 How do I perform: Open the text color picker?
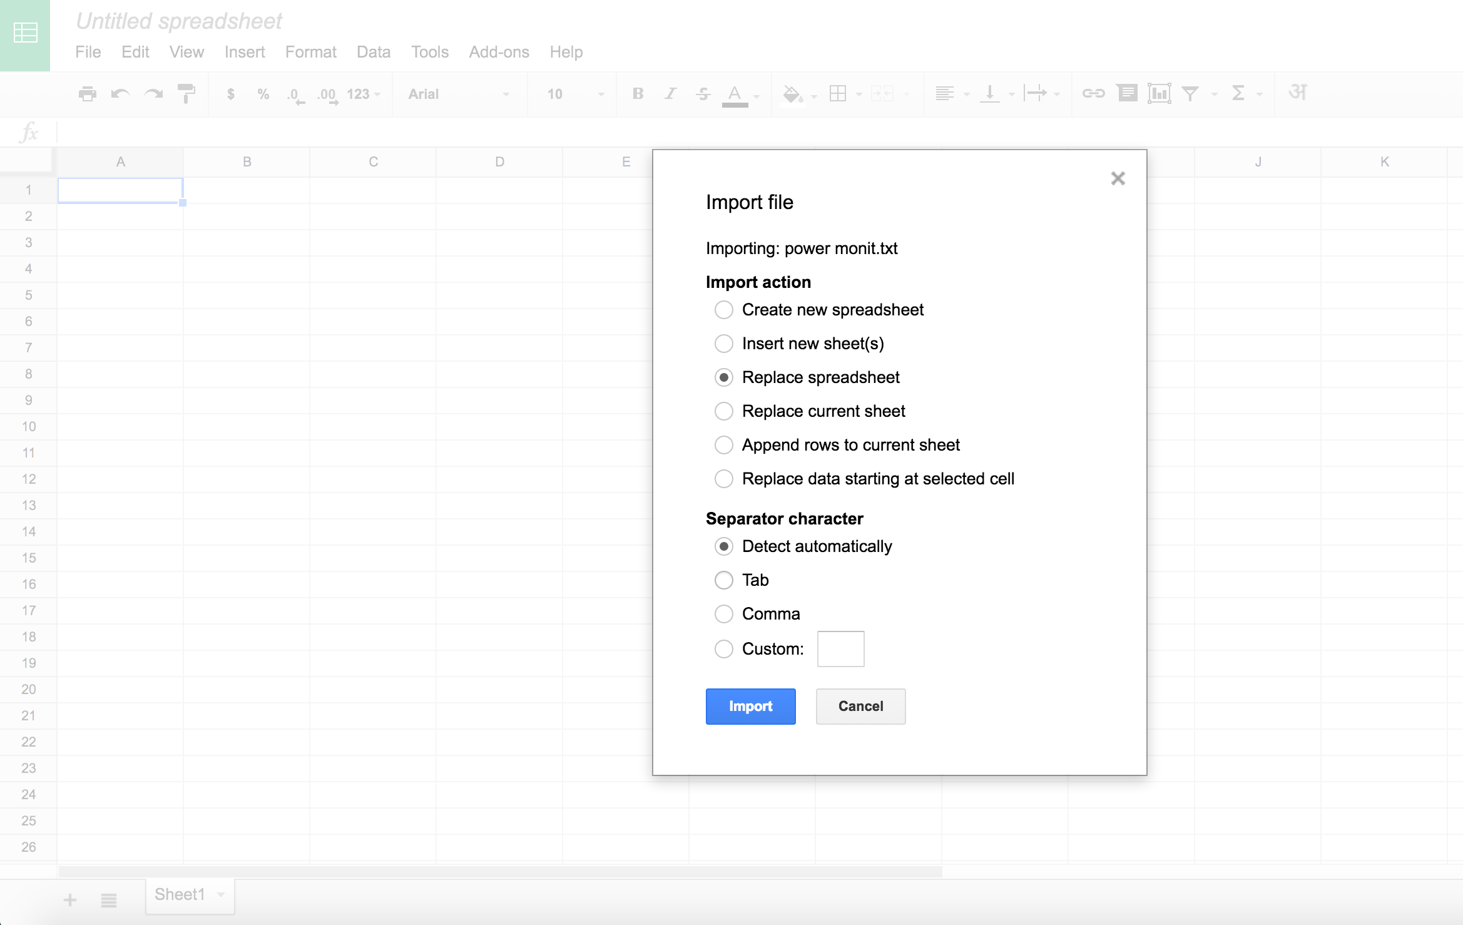[x=735, y=94]
